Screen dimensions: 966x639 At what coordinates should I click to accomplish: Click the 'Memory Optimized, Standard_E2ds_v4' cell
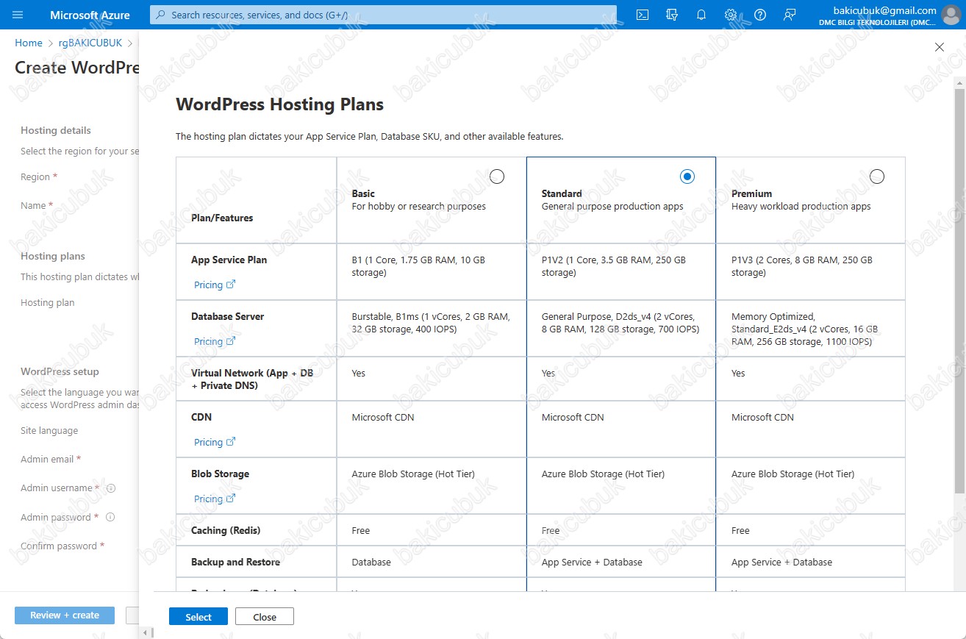tap(811, 329)
